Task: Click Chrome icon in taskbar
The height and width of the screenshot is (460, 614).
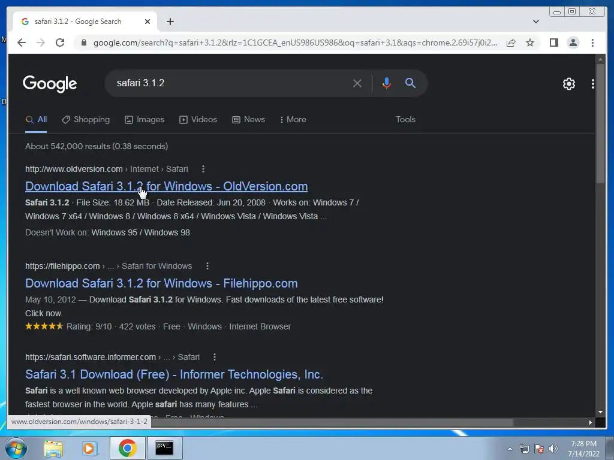Action: [x=127, y=448]
